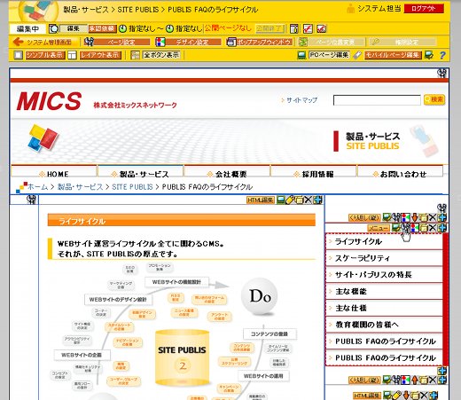461x400 pixels.
Task: Click the start-time clock icon before first 指定なし
Action: pyautogui.click(x=122, y=28)
